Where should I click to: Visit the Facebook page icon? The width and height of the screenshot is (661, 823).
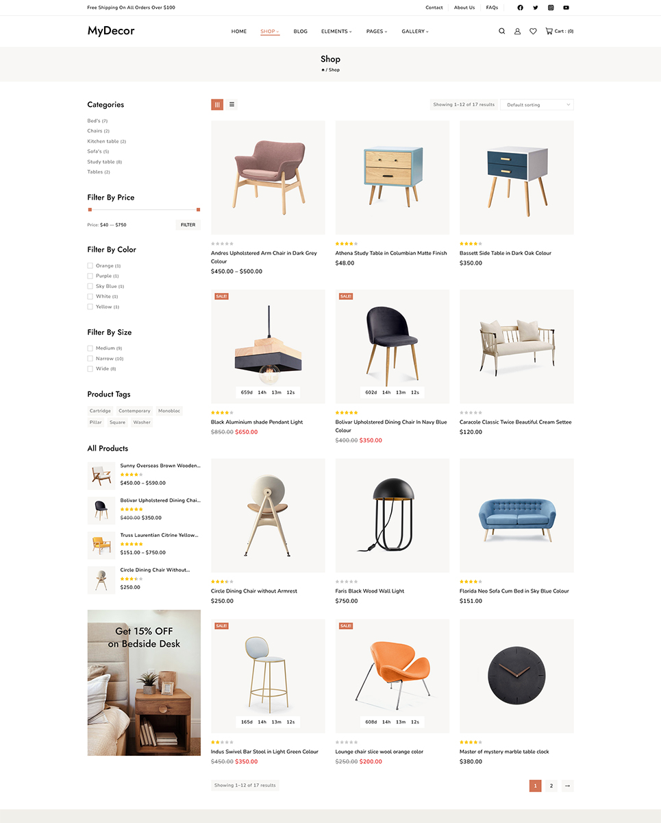520,8
